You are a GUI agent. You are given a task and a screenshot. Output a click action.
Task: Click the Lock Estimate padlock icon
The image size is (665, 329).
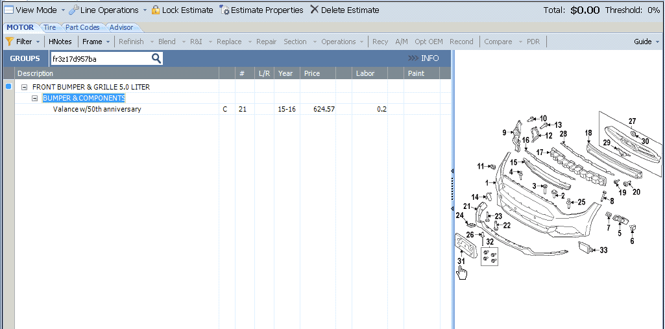point(156,10)
